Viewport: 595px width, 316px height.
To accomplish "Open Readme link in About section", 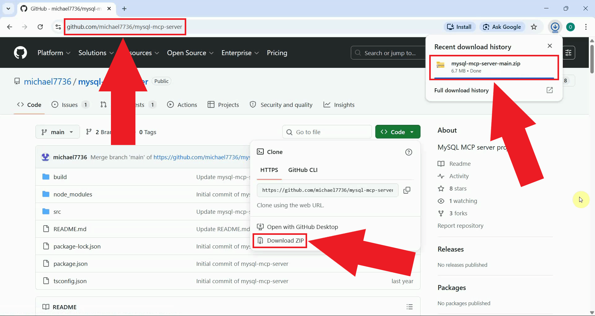I will click(x=454, y=164).
